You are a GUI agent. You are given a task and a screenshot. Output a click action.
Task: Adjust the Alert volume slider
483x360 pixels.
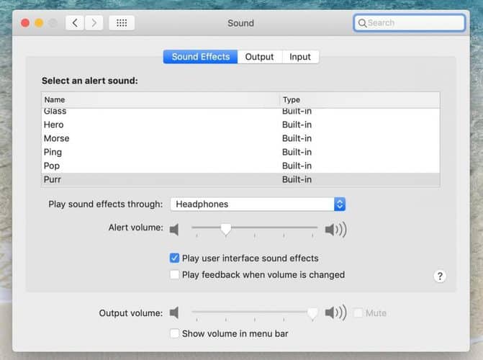tap(226, 229)
